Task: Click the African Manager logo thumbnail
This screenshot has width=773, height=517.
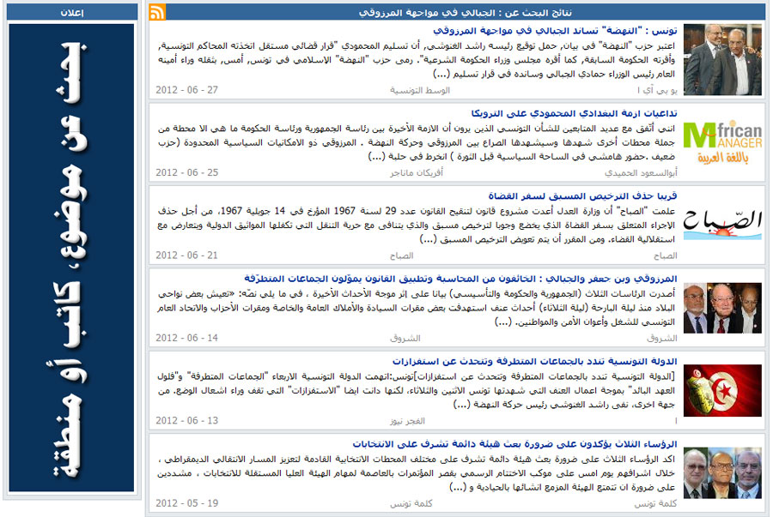Action: click(x=722, y=142)
